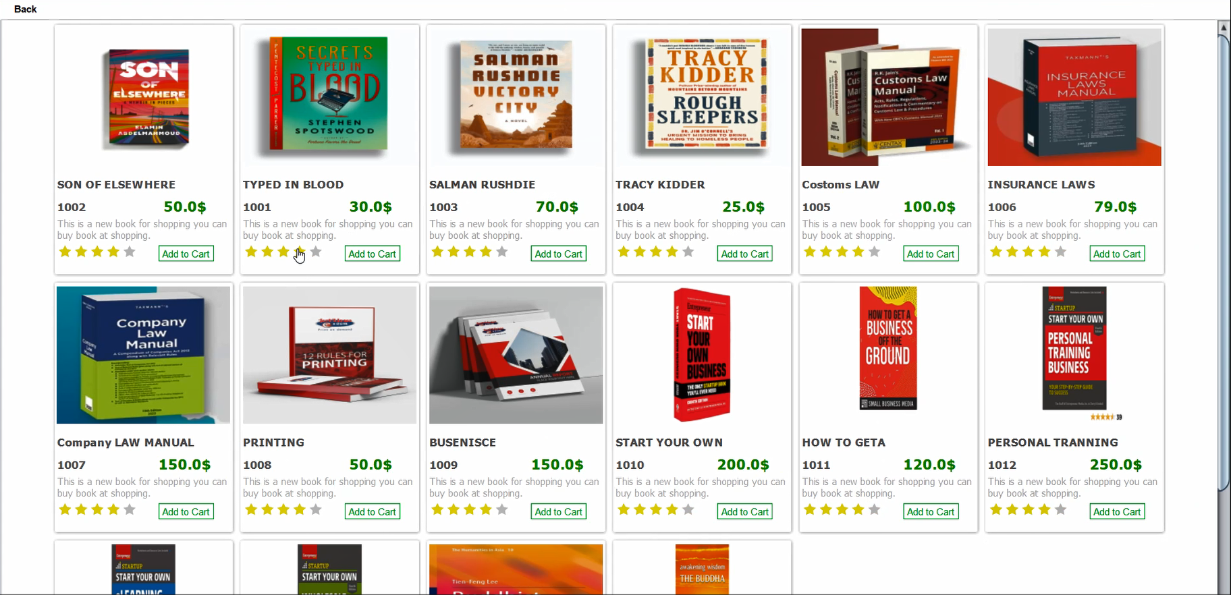Screen dimensions: 1231x595
Task: Open Son of Elsewhere cover image
Action: click(x=144, y=97)
